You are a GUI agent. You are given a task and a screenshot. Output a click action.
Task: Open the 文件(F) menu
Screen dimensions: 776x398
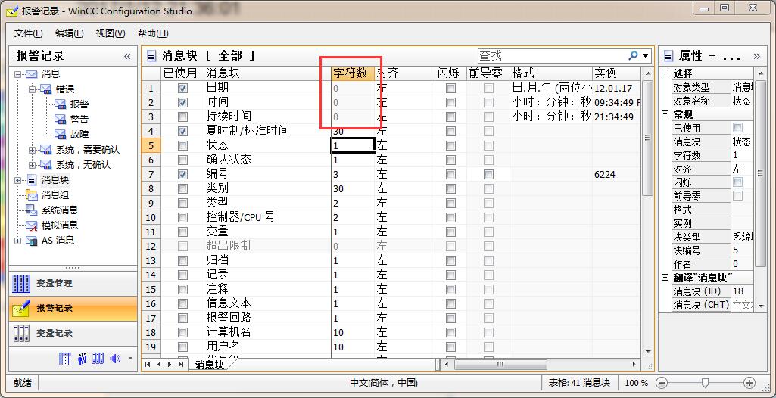[28, 33]
